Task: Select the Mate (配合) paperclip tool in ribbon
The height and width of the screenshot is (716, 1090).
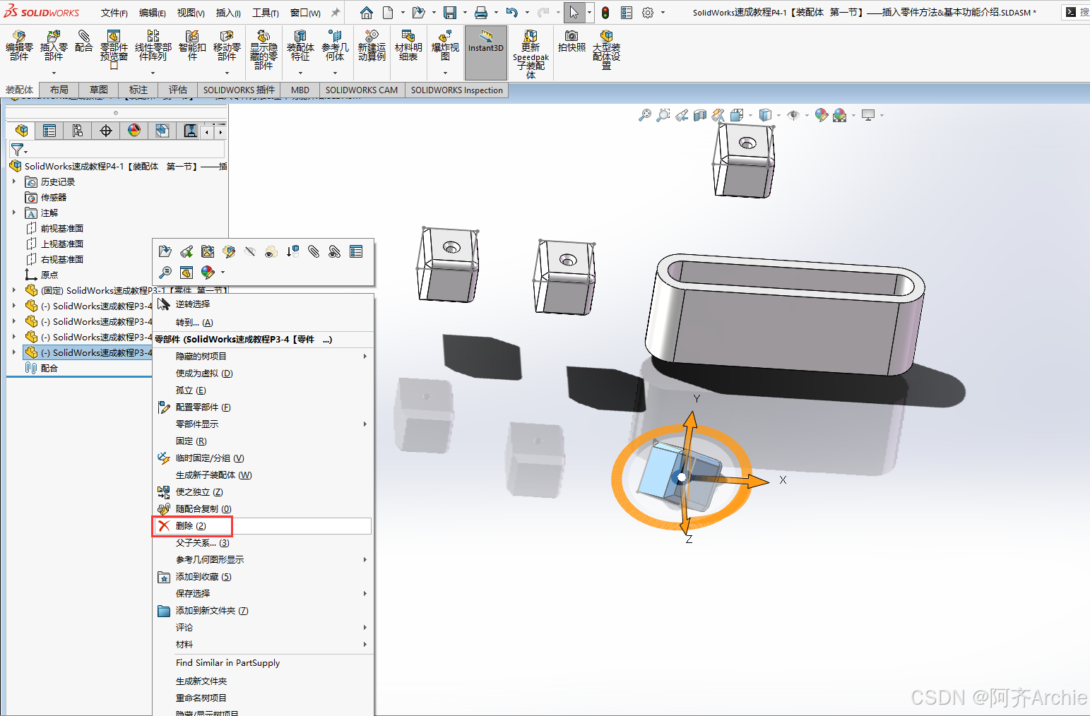Action: click(83, 41)
